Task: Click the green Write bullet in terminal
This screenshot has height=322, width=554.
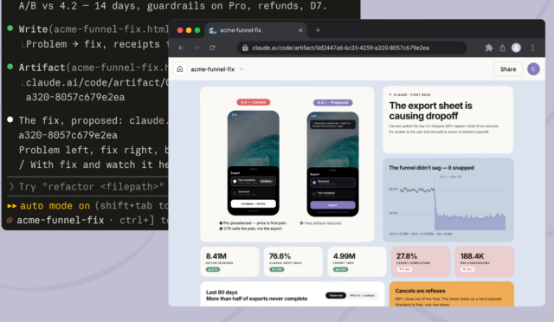Action: pos(10,28)
